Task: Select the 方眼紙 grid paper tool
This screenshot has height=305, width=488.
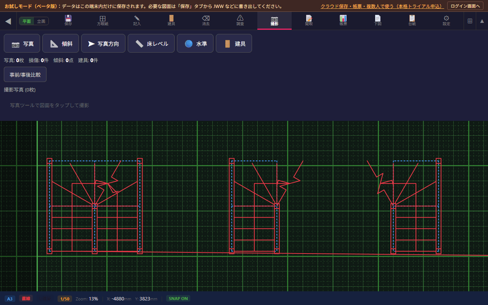Action: (103, 21)
